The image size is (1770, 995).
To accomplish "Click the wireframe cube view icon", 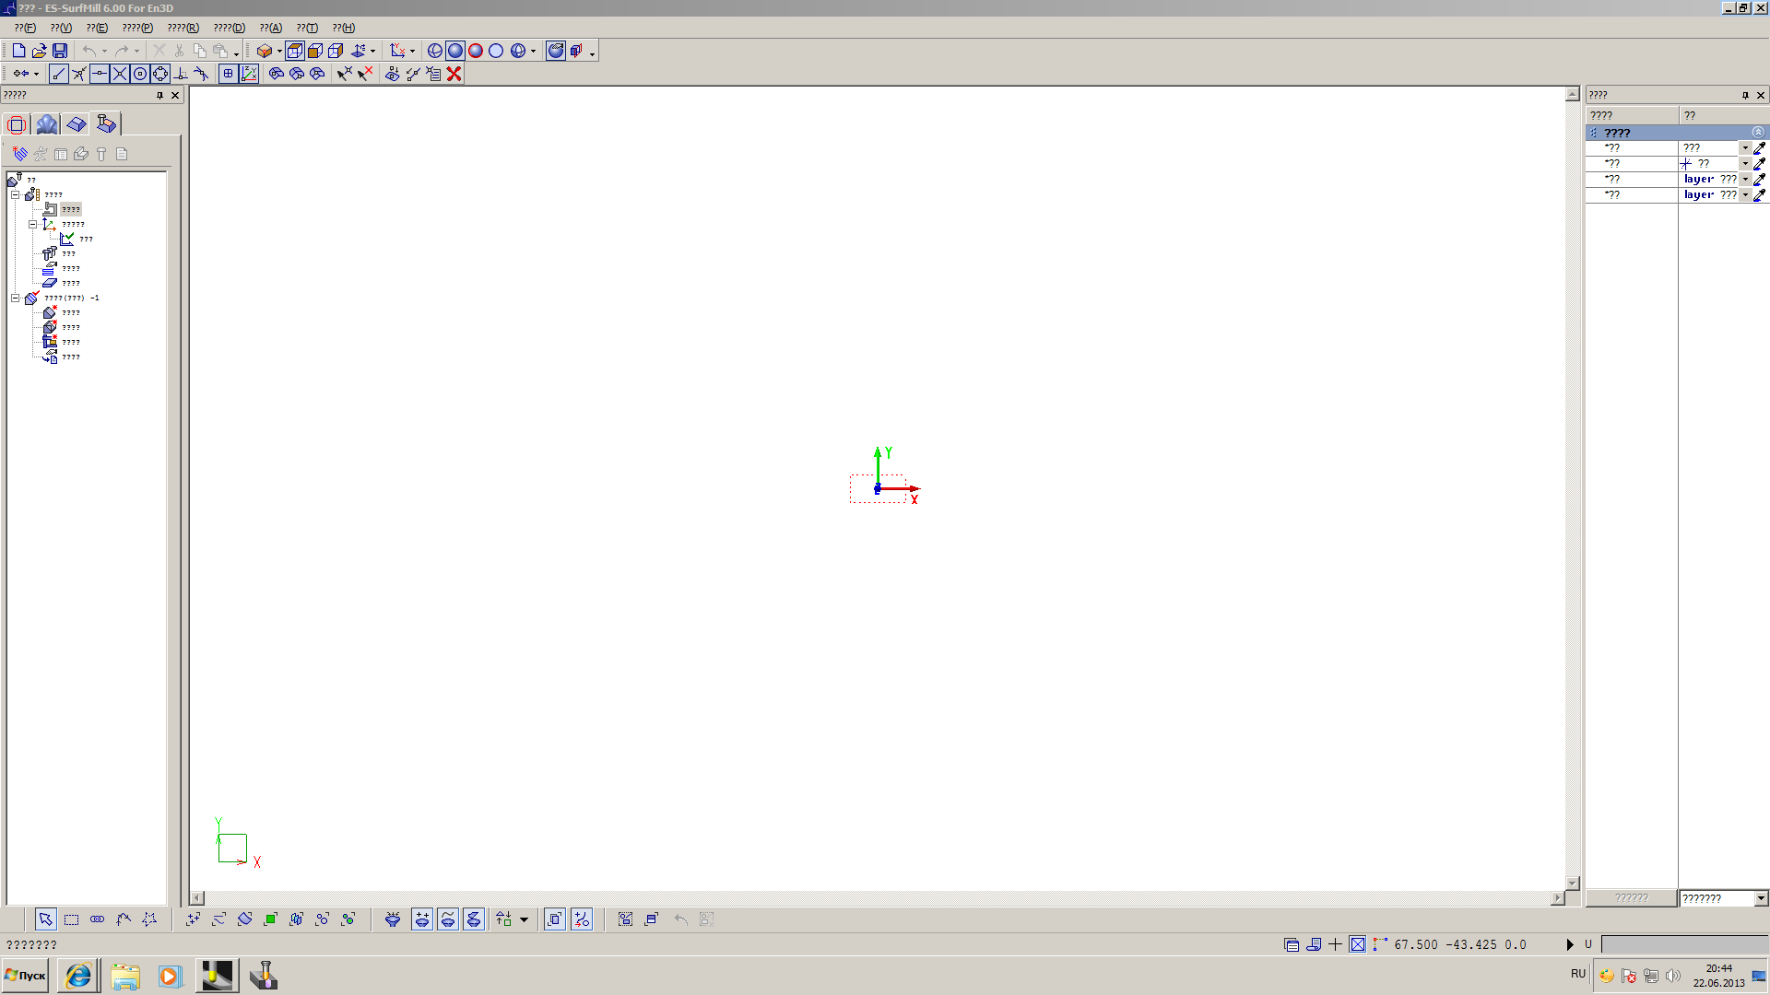I will [x=295, y=51].
